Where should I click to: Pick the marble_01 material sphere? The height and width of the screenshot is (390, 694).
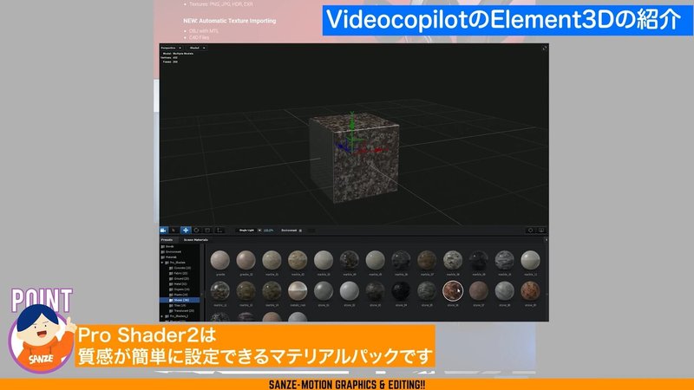tap(272, 260)
